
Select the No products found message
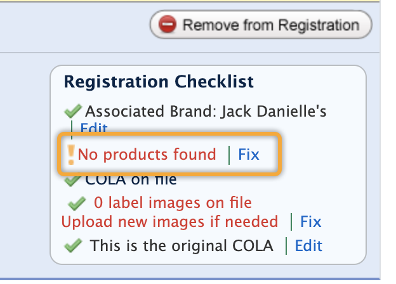(x=147, y=154)
